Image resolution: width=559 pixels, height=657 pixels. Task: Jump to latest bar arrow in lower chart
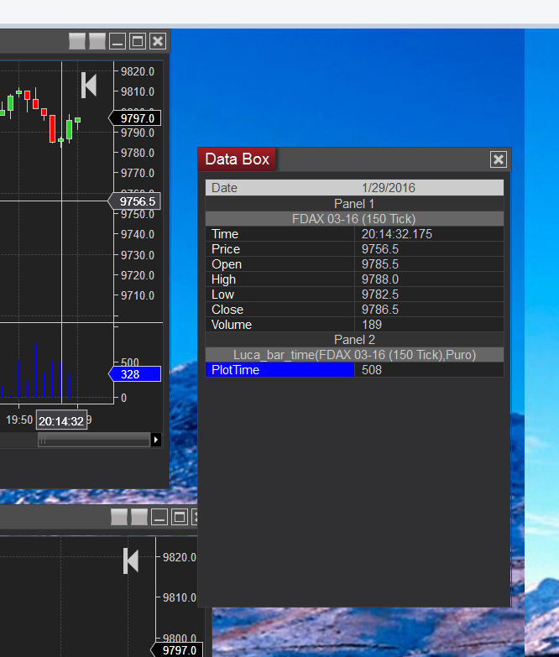tap(131, 561)
